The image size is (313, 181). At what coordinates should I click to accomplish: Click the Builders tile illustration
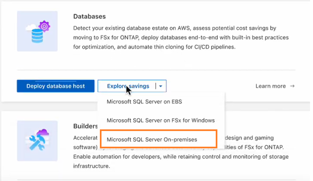37,140
